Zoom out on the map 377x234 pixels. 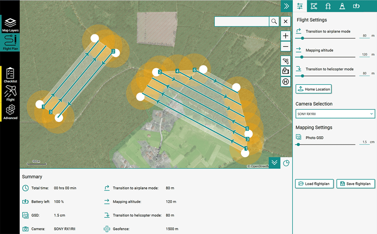[285, 47]
